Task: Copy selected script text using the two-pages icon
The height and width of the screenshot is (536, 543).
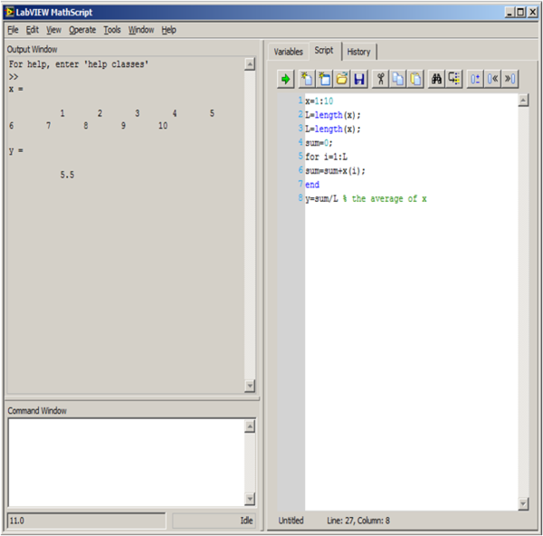Action: coord(398,79)
